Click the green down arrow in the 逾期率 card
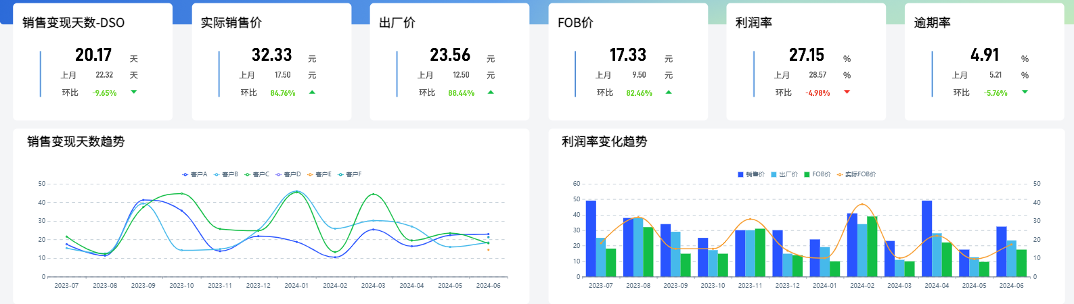1074x304 pixels. (x=1025, y=92)
